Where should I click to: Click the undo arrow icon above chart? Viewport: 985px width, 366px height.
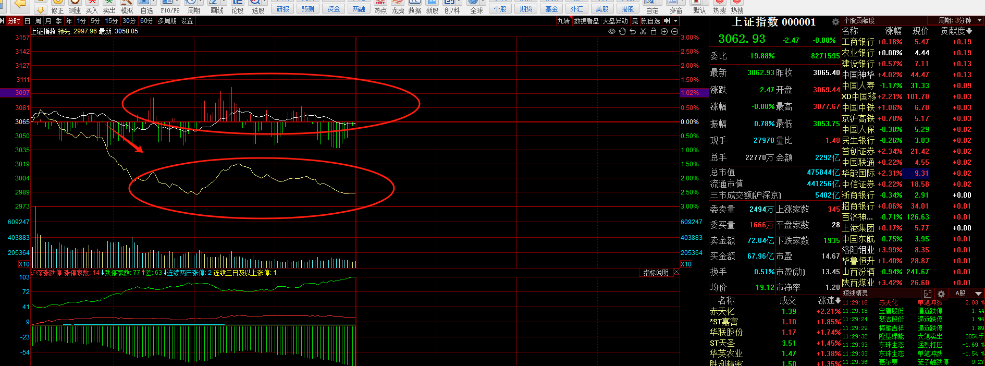tap(633, 31)
